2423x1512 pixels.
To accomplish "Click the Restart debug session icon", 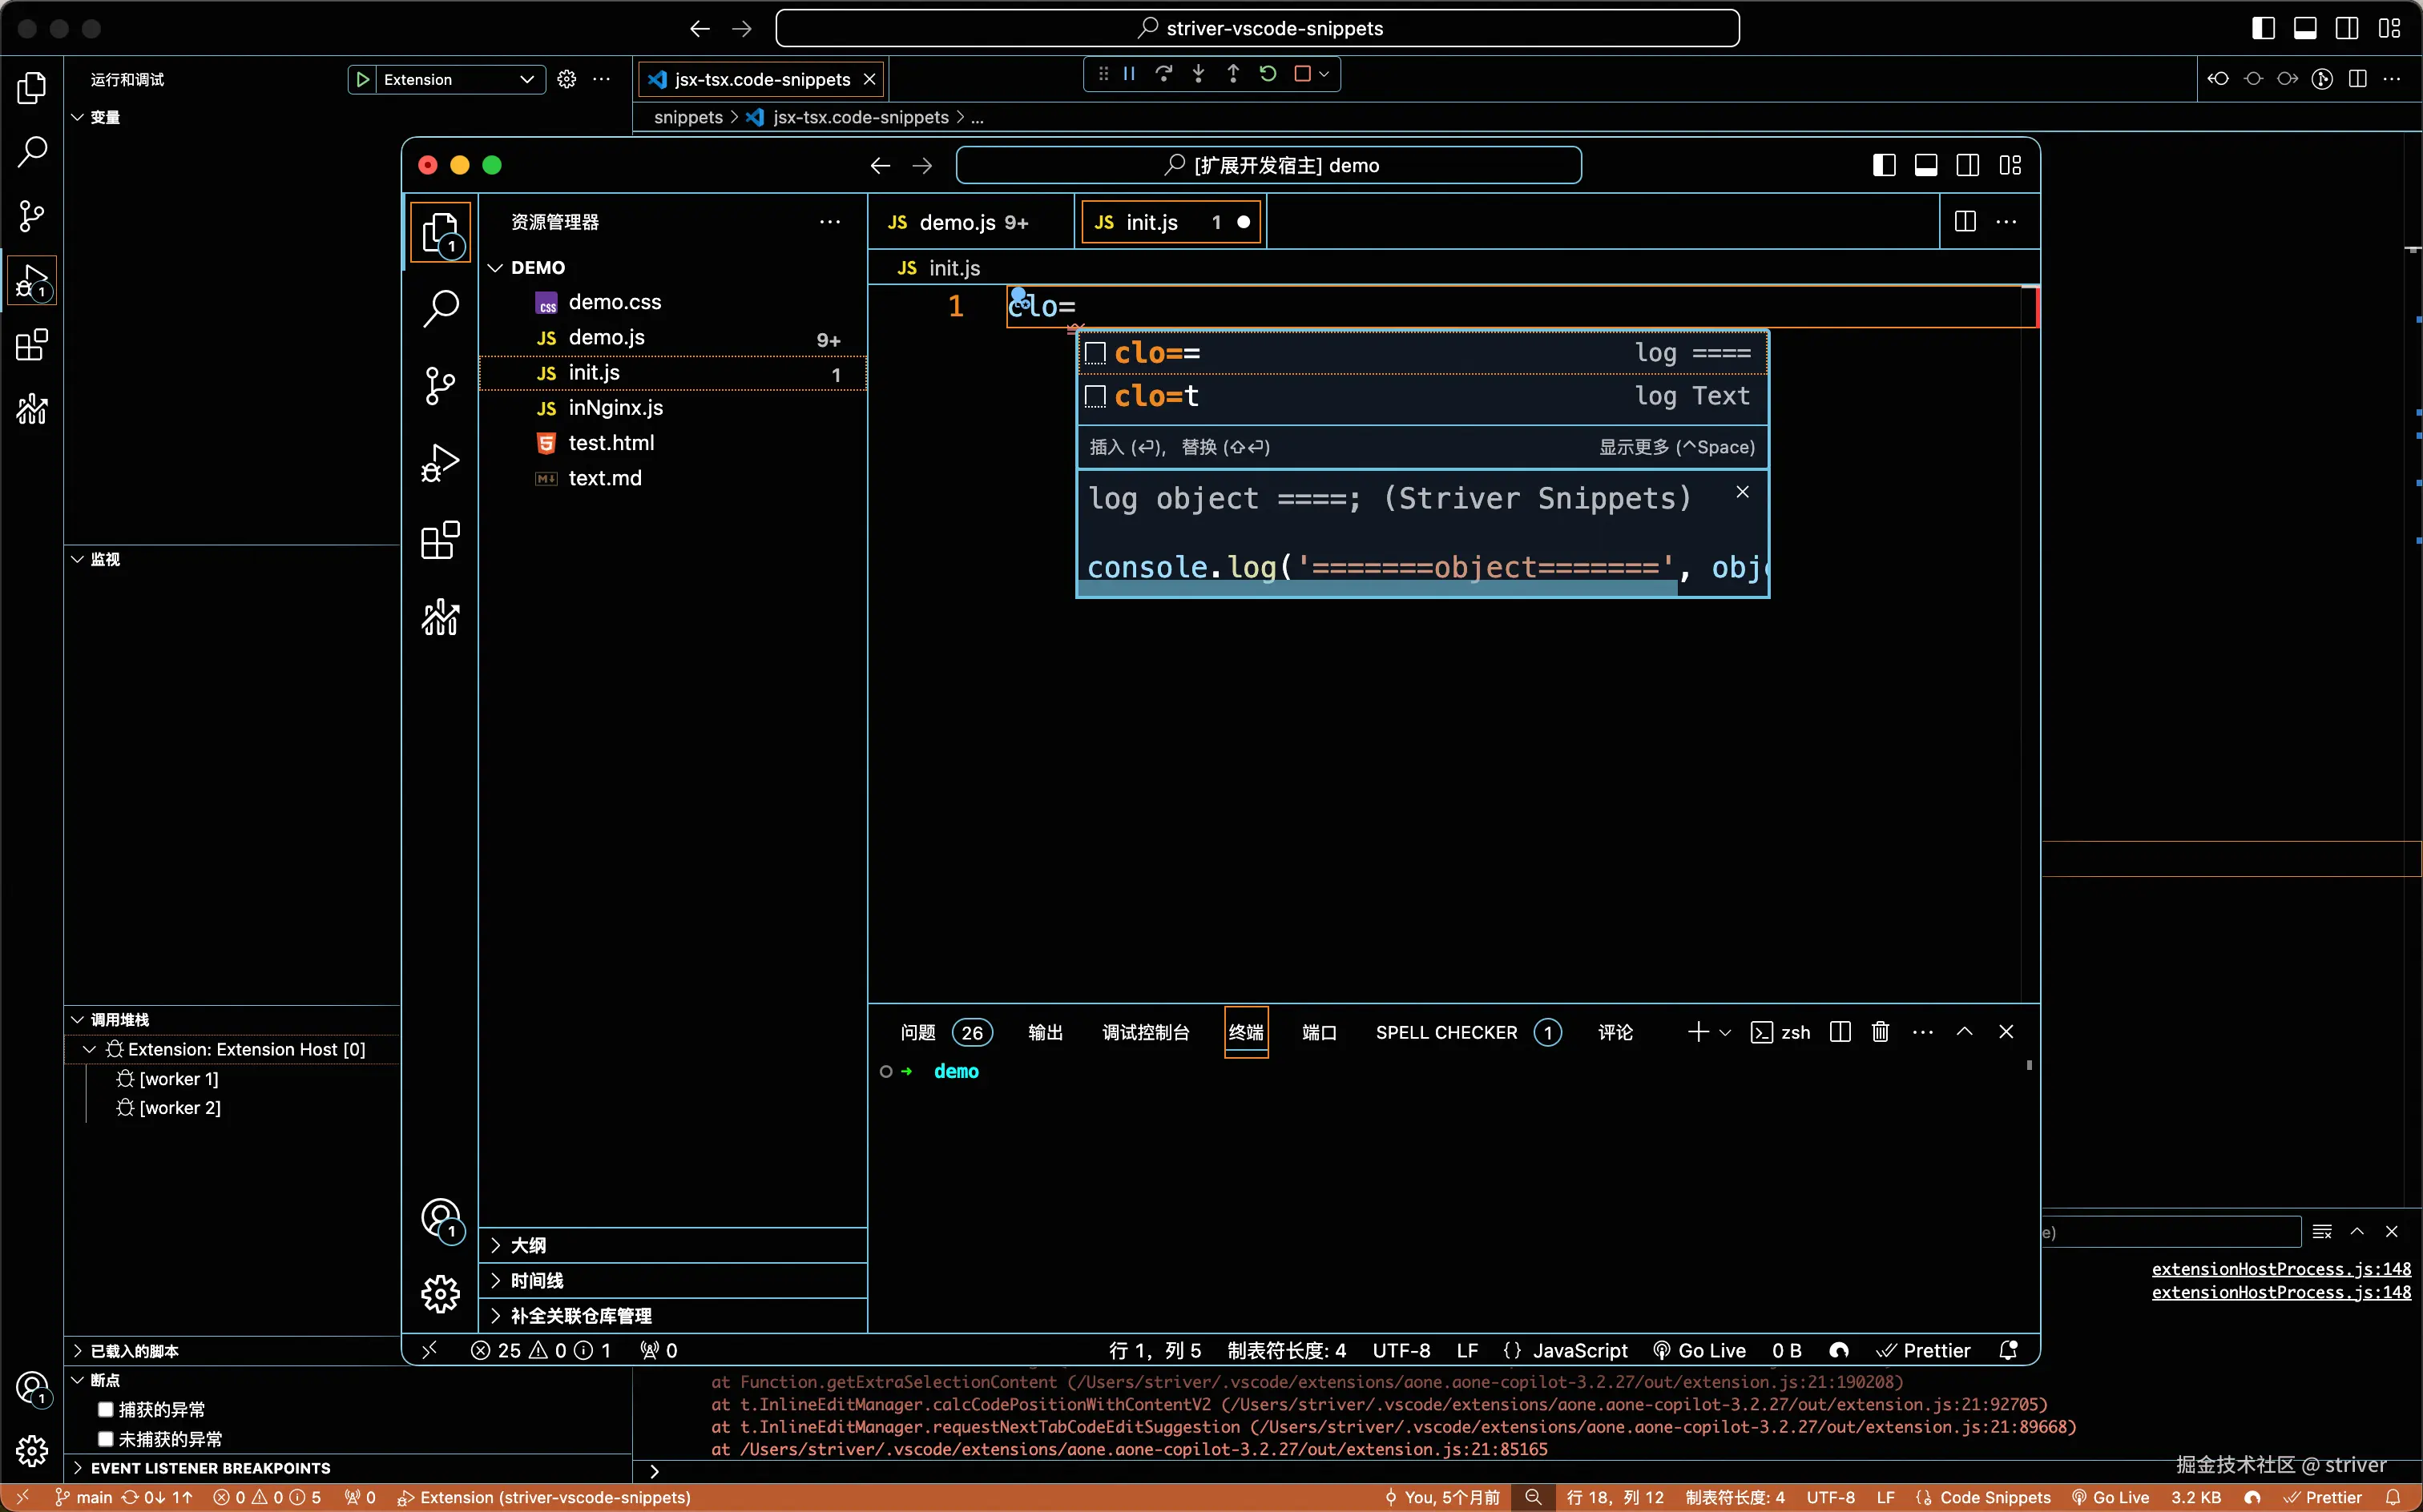I will tap(1268, 74).
